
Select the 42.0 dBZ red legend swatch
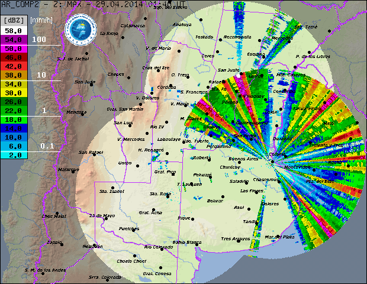(x=14, y=66)
